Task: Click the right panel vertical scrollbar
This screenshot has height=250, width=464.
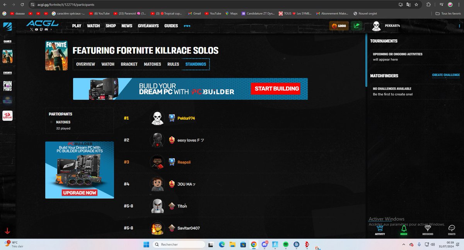Action: [x=366, y=61]
